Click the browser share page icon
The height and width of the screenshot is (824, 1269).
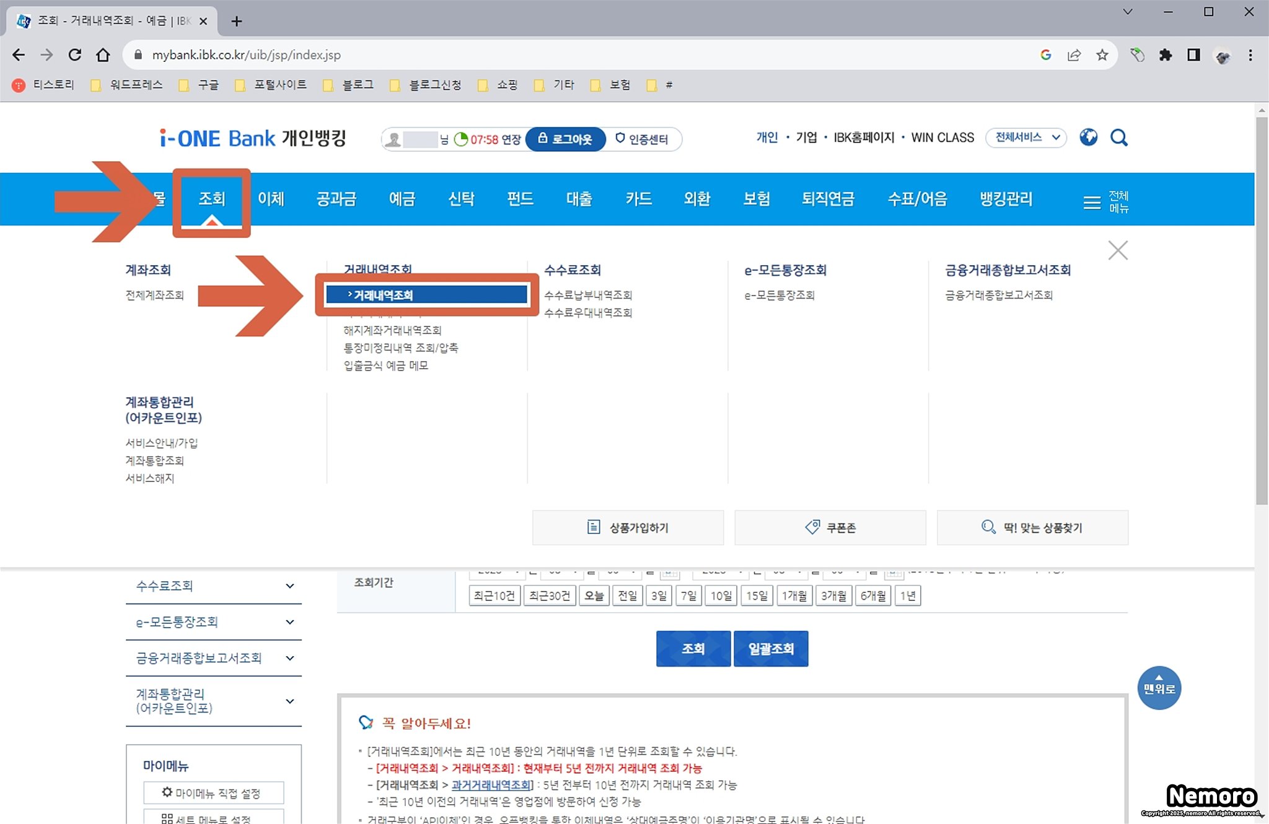click(x=1074, y=55)
